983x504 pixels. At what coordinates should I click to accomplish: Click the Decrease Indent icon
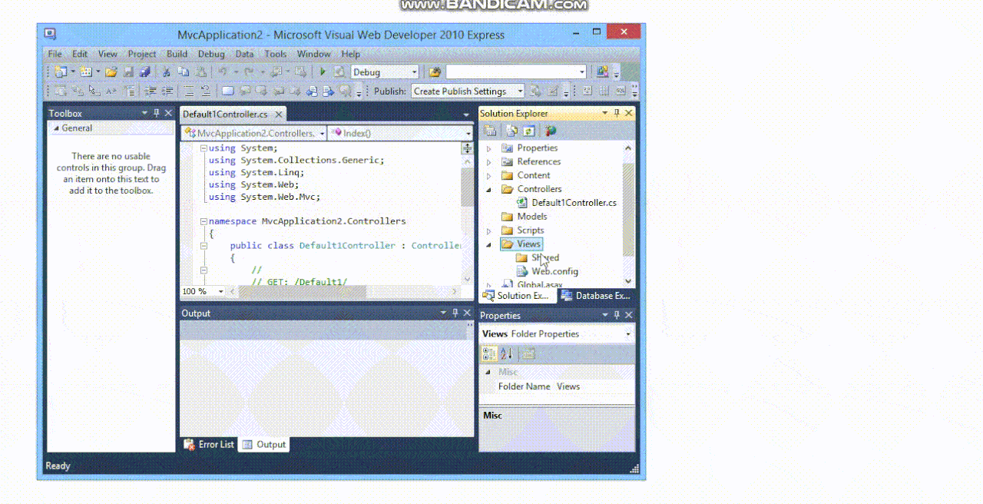(x=150, y=91)
